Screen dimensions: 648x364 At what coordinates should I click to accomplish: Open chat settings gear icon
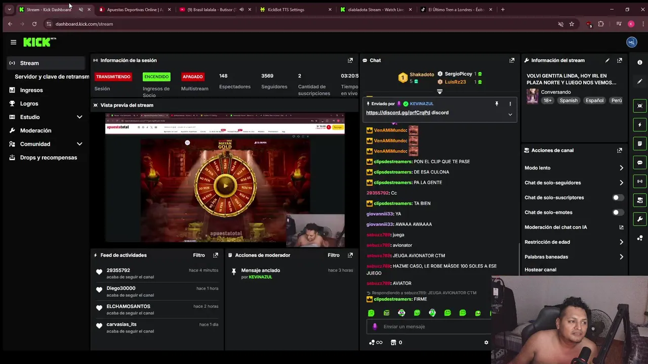(x=486, y=342)
